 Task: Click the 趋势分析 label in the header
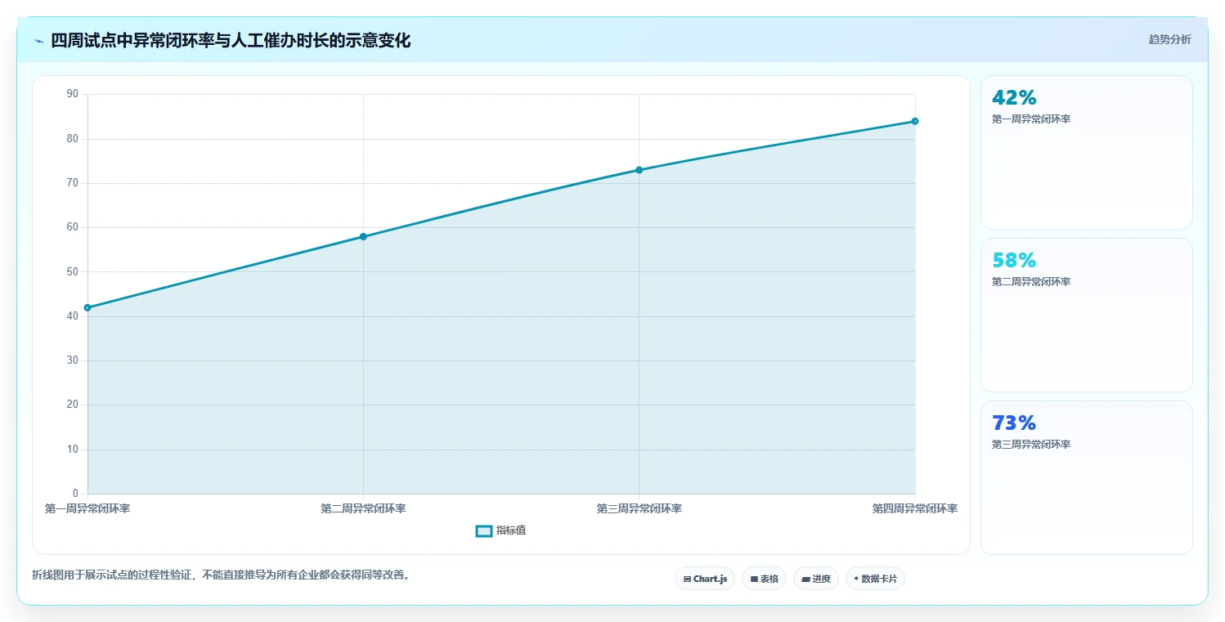coord(1169,39)
